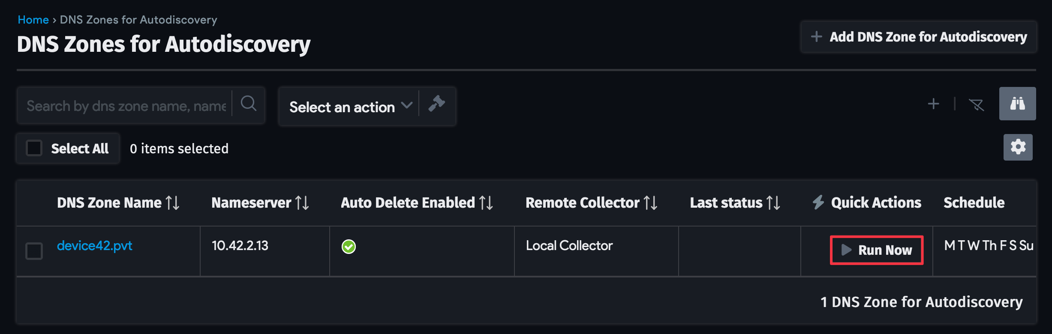Open the search using the magnifying glass icon
This screenshot has height=334, width=1052.
[249, 104]
